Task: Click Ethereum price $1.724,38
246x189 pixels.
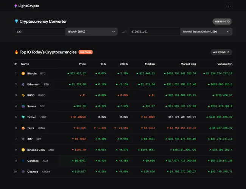Action: pyautogui.click(x=79, y=84)
